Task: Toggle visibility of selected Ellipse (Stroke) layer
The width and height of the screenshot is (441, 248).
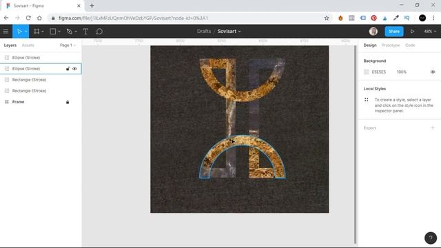Action: tap(74, 69)
